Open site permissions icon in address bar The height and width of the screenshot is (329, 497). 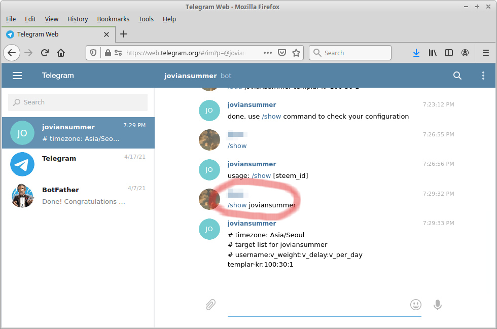[x=118, y=53]
